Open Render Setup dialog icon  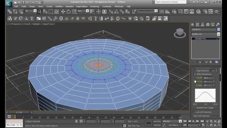point(205,11)
